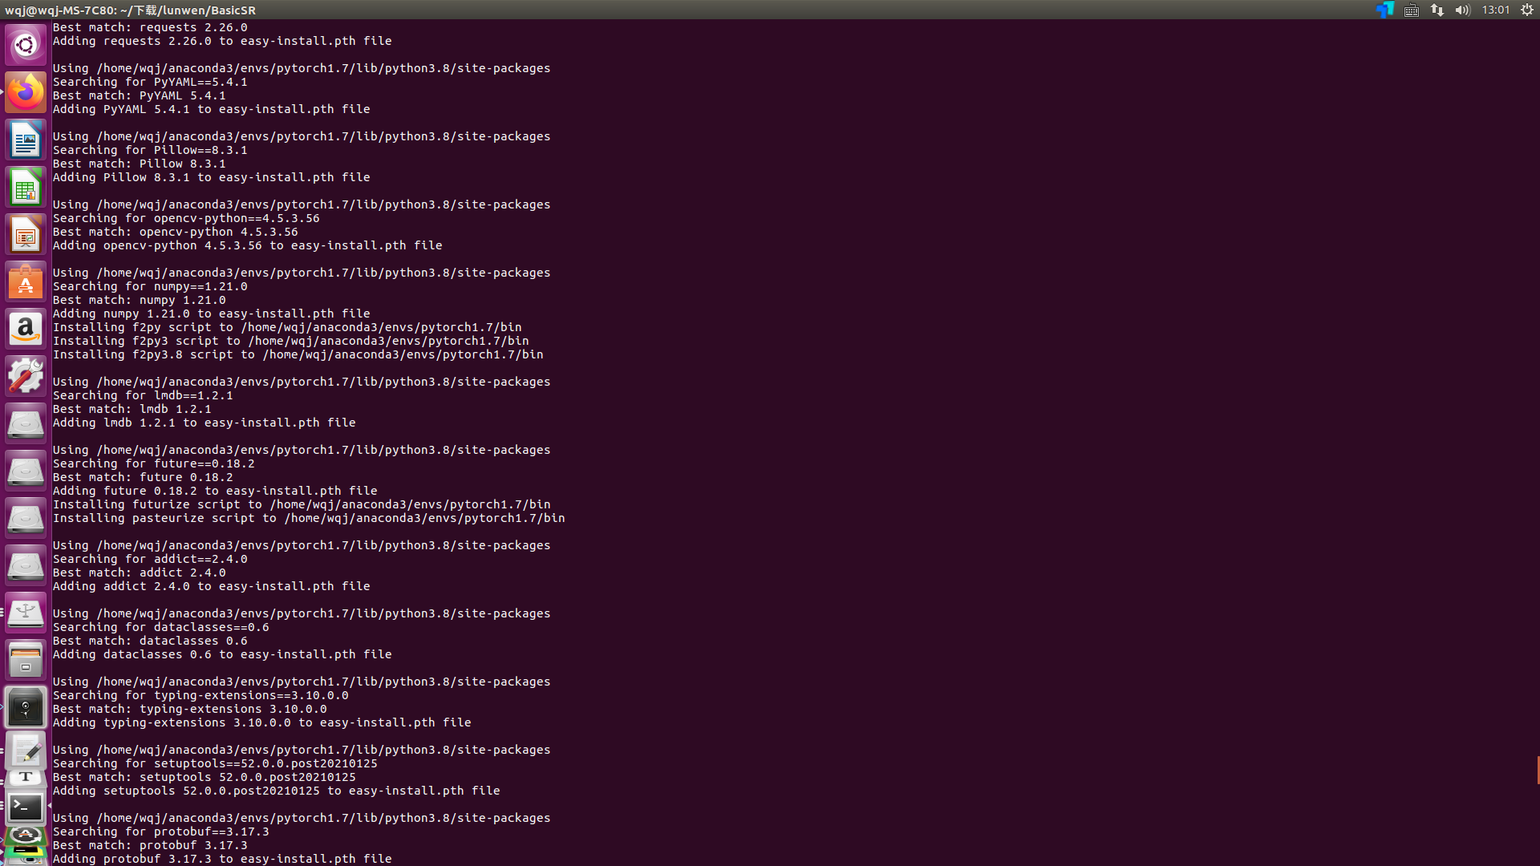Open the Ubuntu Software Center
This screenshot has height=866, width=1540.
[x=26, y=281]
